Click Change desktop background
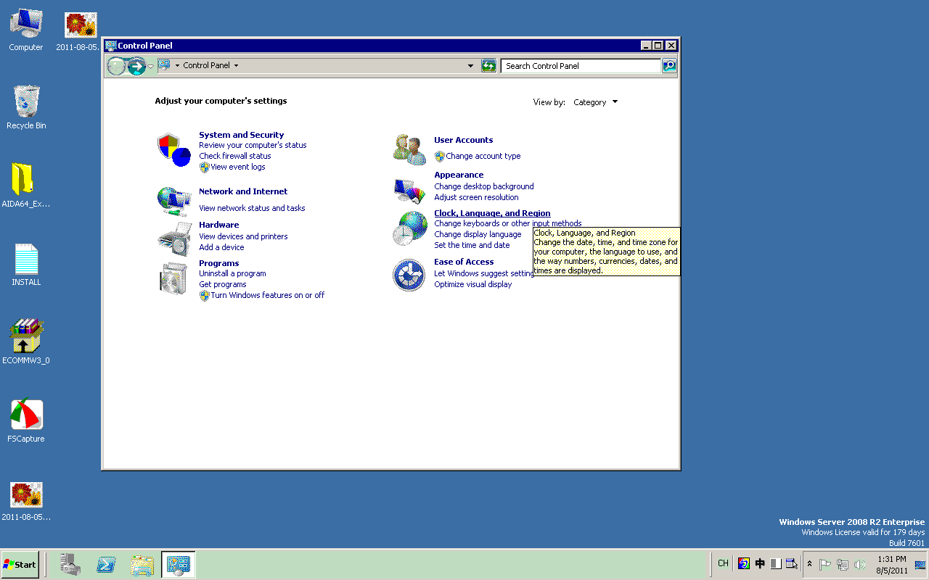Viewport: 929px width, 580px height. 484,186
